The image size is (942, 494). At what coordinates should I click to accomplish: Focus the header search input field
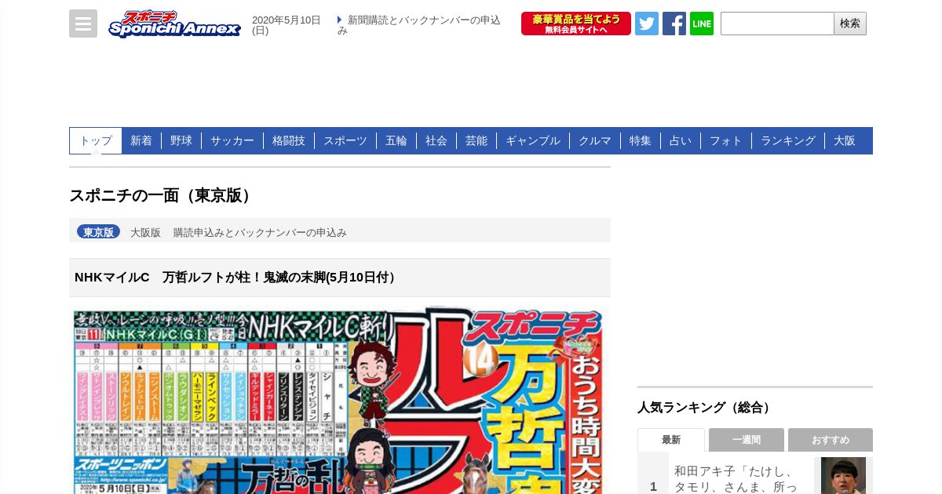pyautogui.click(x=777, y=24)
